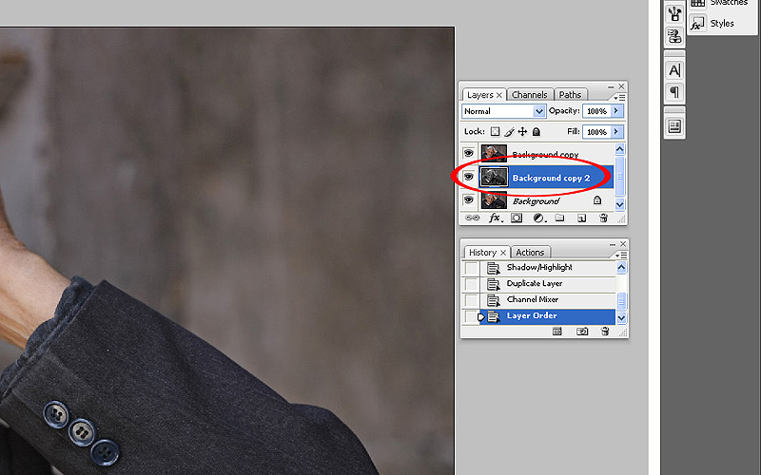Switch to the Actions tab
The image size is (761, 475).
[530, 253]
